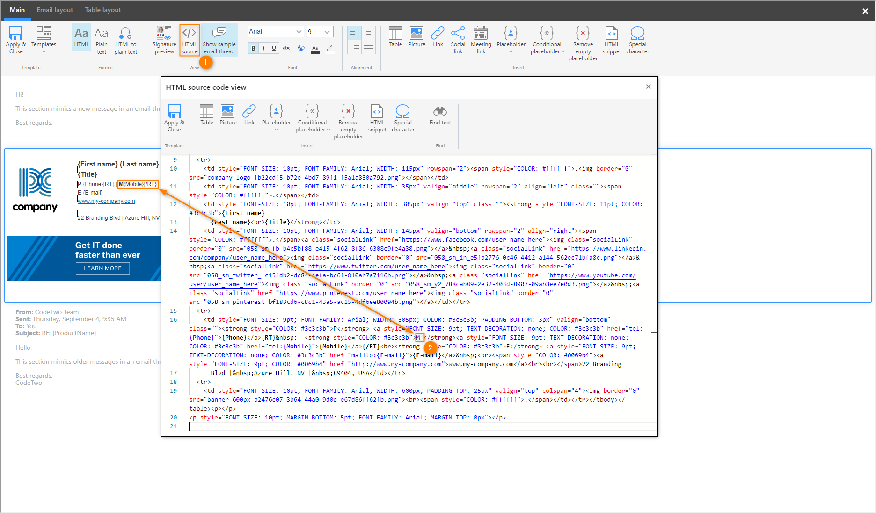Insert a Picture from the source code dialog

(228, 116)
